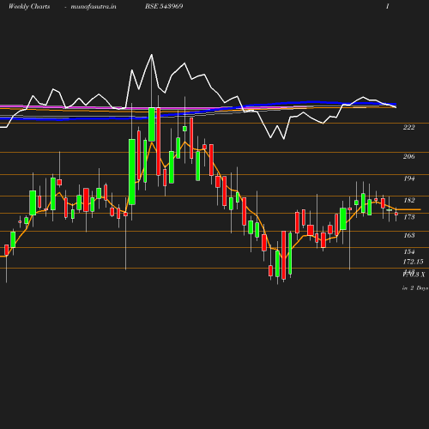
Task: Click the last red candlestick on the right
Action: coord(396,214)
